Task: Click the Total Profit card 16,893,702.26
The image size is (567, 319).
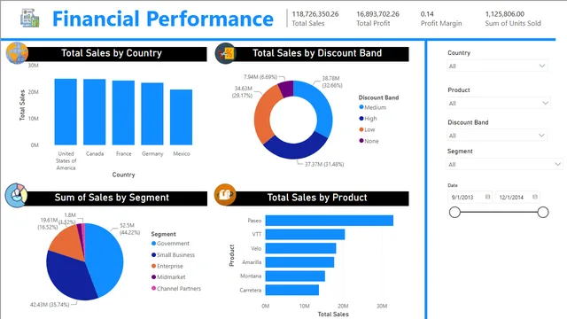Action: [377, 19]
